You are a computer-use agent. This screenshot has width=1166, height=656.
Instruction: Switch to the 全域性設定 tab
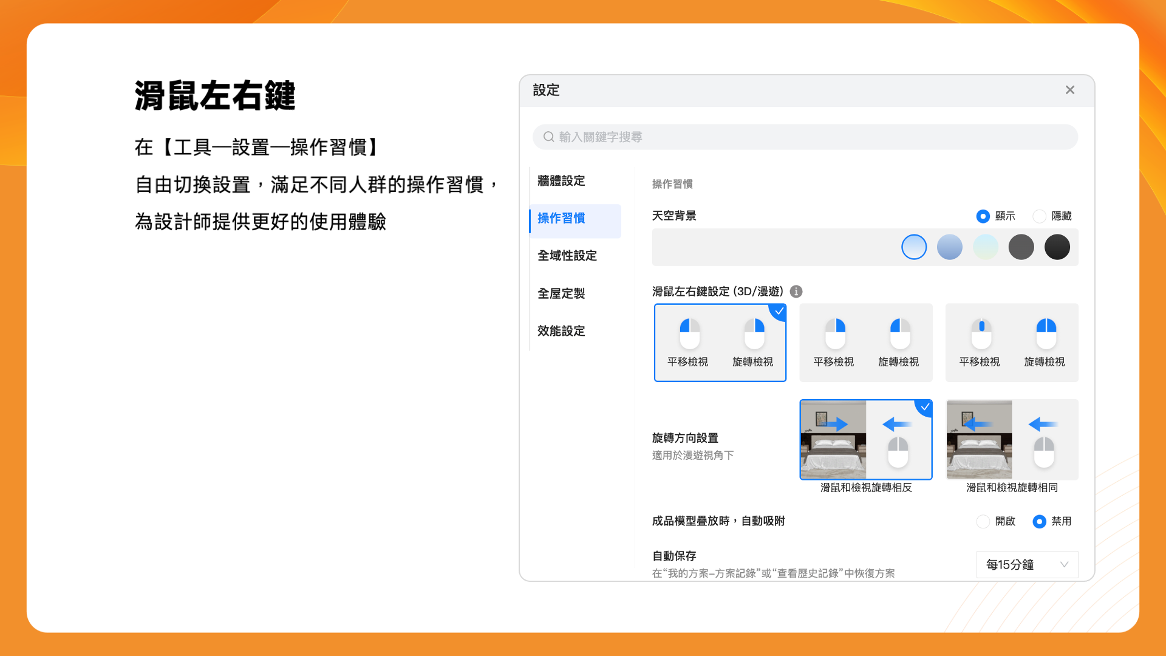[567, 256]
